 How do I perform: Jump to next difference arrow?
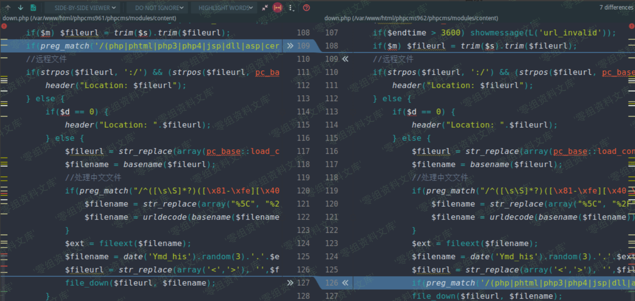tap(20, 7)
